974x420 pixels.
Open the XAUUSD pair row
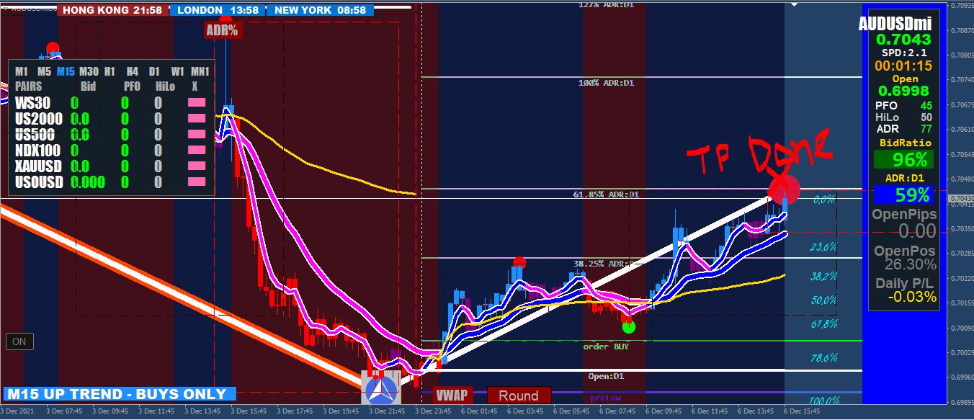(x=112, y=166)
